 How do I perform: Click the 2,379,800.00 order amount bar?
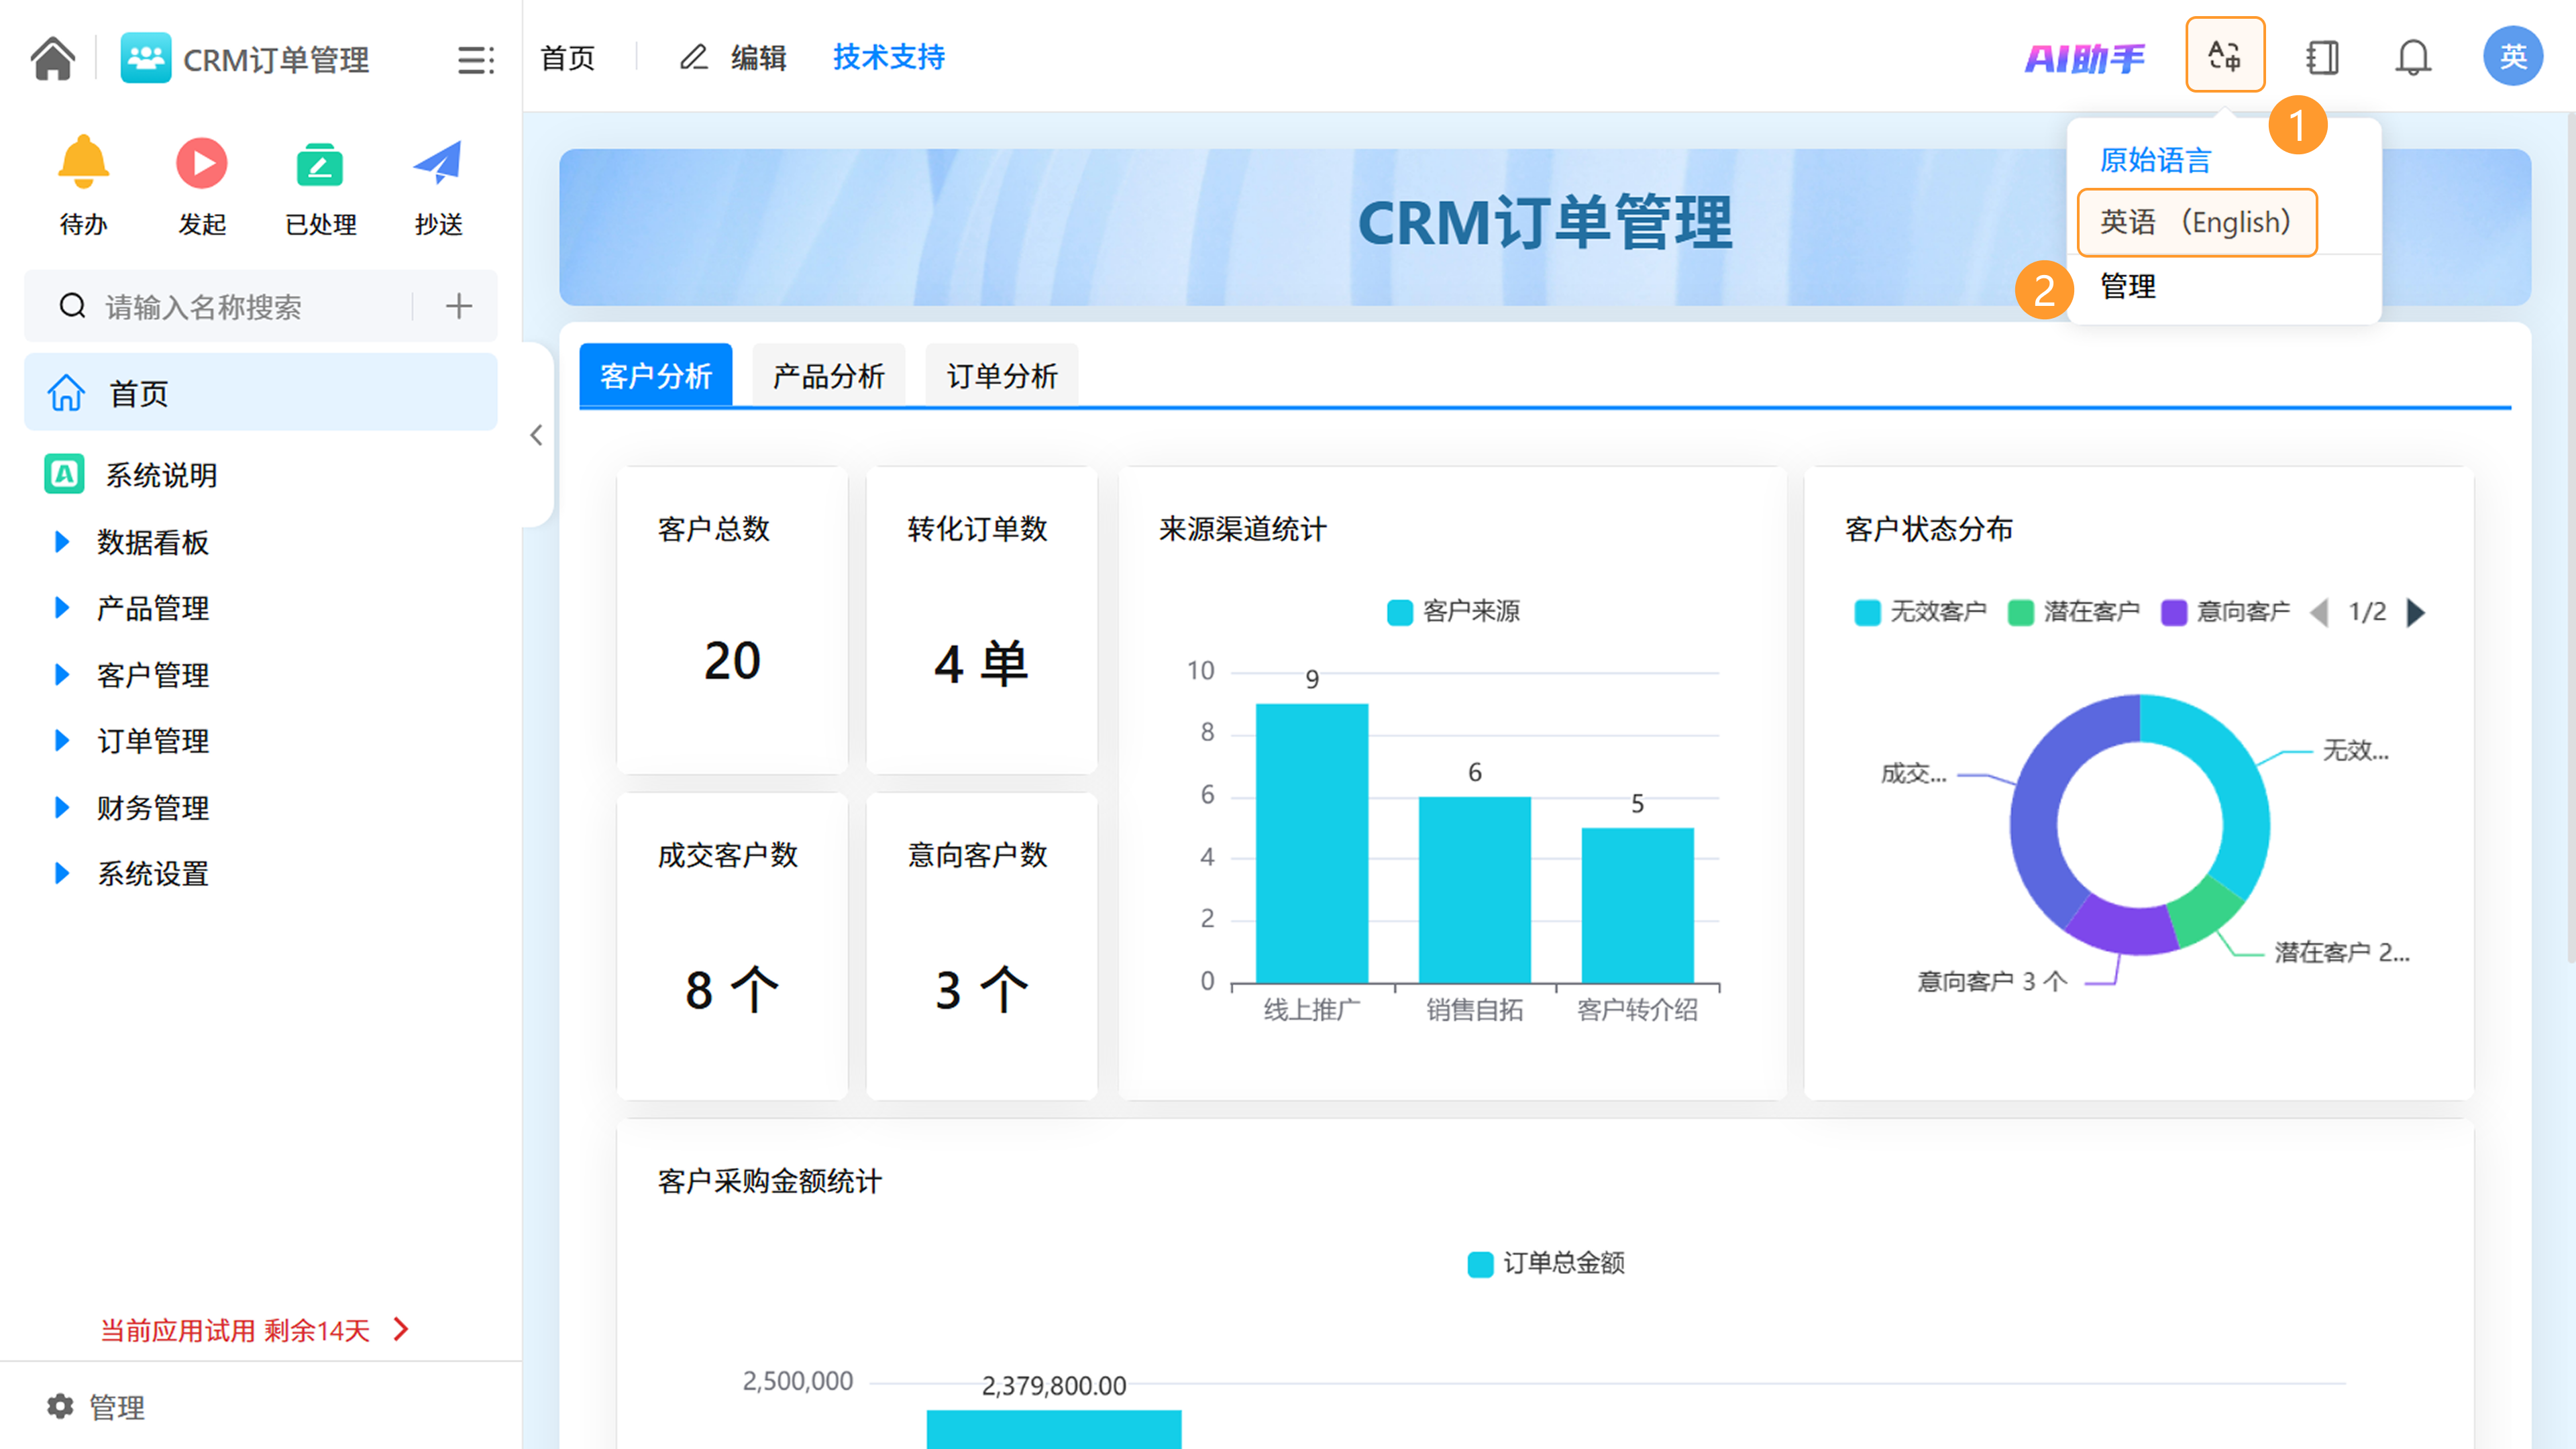coord(1054,1429)
